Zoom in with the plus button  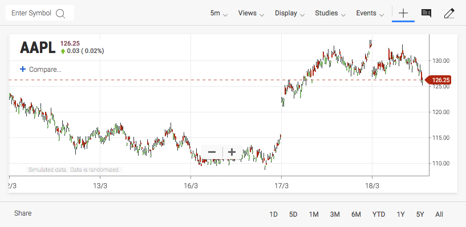[232, 152]
